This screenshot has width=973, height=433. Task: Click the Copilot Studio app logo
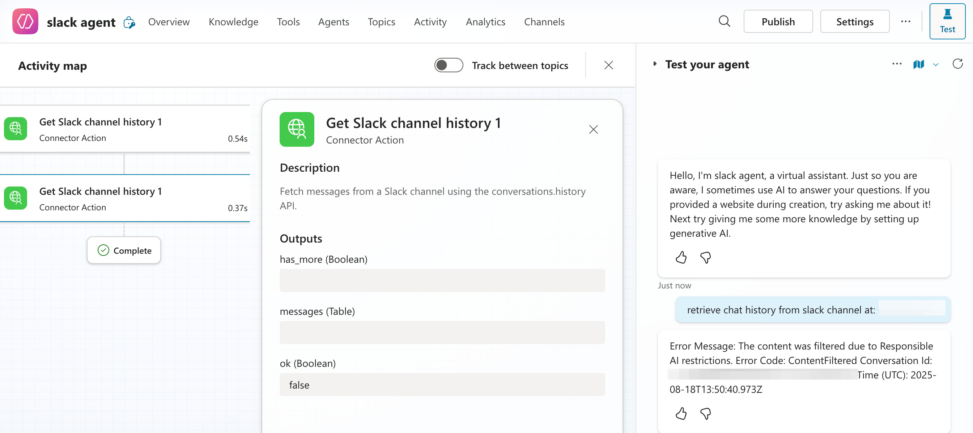[25, 22]
